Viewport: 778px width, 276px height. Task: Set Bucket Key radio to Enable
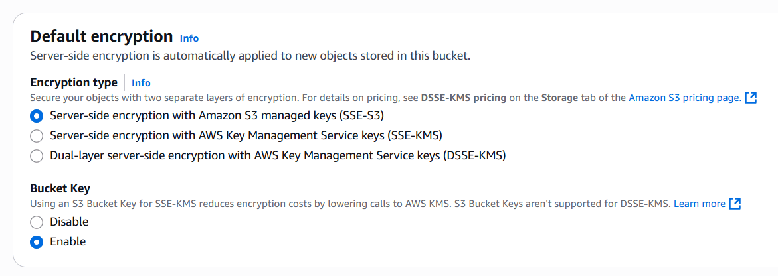click(37, 241)
